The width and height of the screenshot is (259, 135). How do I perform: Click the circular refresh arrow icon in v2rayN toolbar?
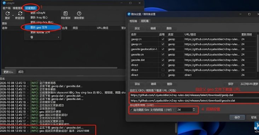7,13
